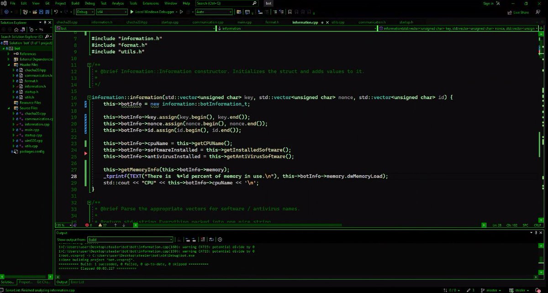Click the Solution Explorer horizontal scrollbar
The height and width of the screenshot is (293, 548).
(26, 277)
